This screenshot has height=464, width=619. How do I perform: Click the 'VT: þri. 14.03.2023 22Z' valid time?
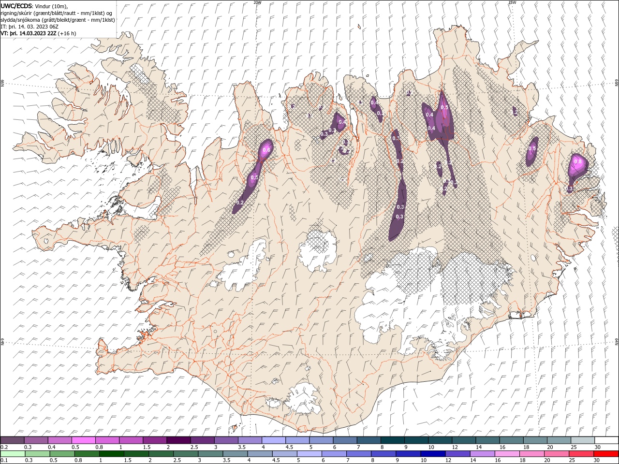click(x=29, y=33)
